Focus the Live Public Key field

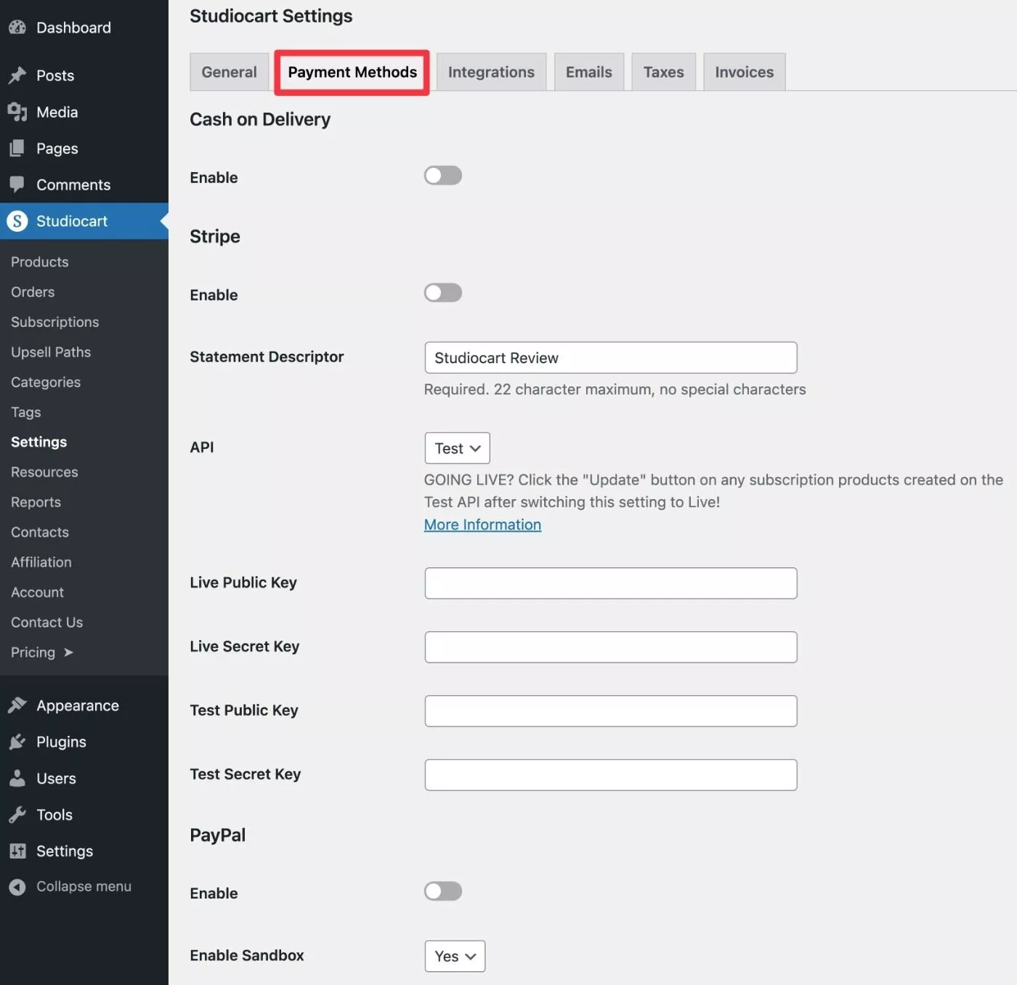611,583
